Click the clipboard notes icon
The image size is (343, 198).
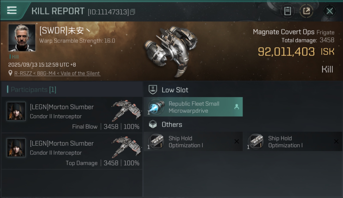click(287, 11)
